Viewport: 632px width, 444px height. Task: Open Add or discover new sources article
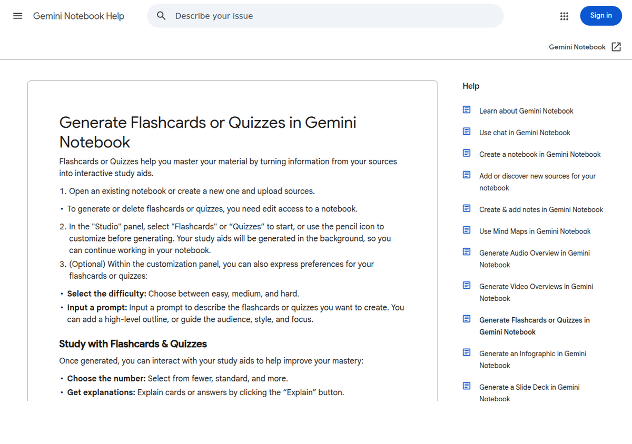pyautogui.click(x=537, y=182)
